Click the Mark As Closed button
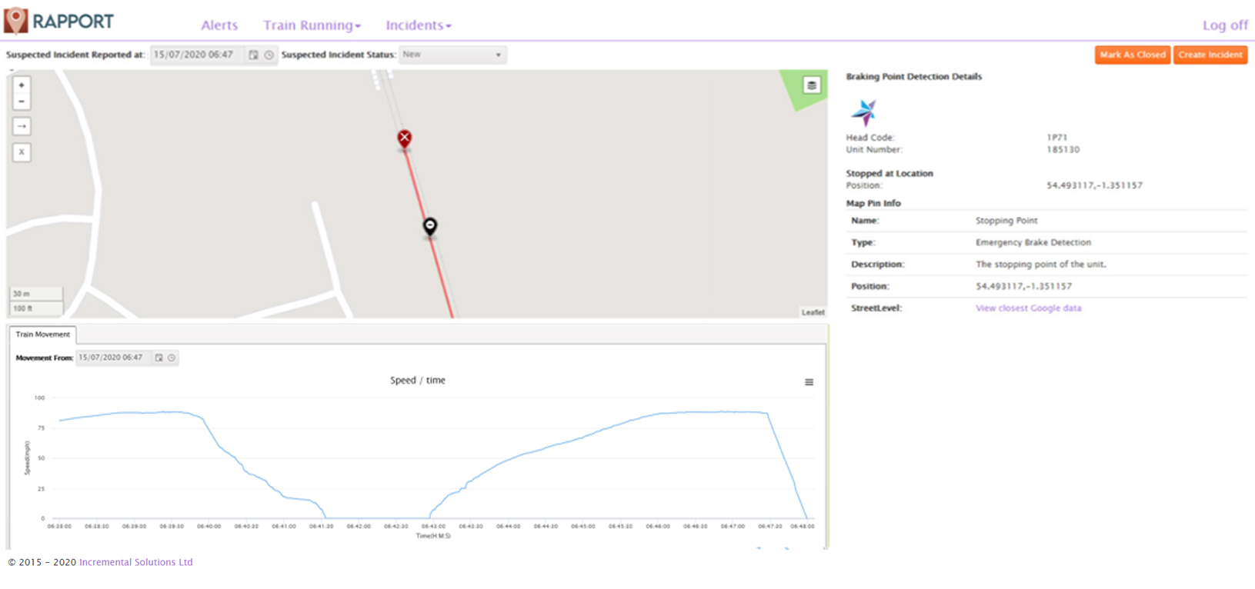 pos(1132,55)
